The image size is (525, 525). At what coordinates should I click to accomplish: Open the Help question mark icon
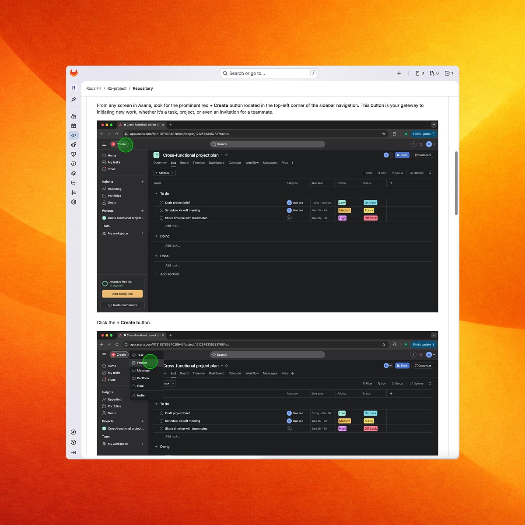coord(73,442)
